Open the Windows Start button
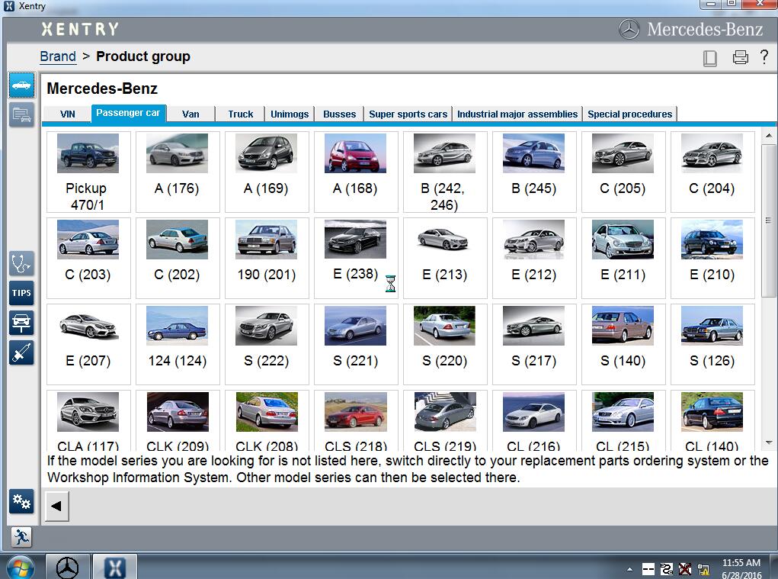This screenshot has width=778, height=579. click(x=21, y=568)
